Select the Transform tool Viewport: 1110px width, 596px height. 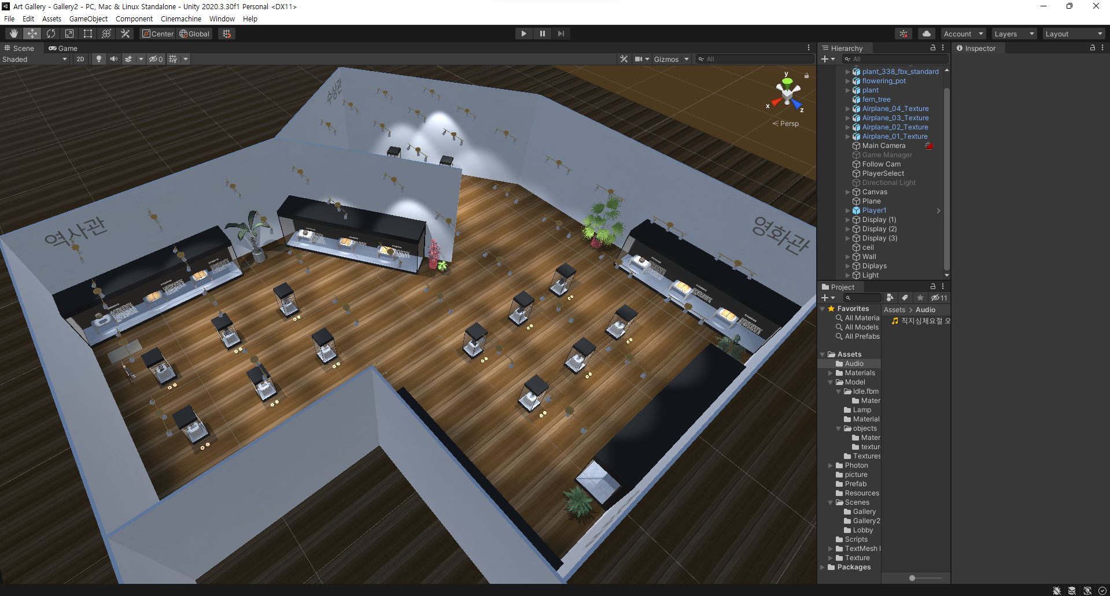[x=106, y=34]
